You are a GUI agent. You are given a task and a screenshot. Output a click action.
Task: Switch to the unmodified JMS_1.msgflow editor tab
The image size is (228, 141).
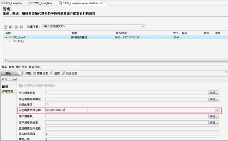click(x=12, y=3)
